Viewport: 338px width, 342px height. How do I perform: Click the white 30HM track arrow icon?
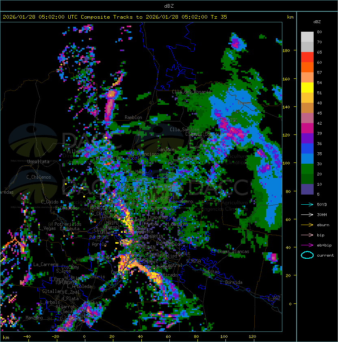pyautogui.click(x=307, y=214)
